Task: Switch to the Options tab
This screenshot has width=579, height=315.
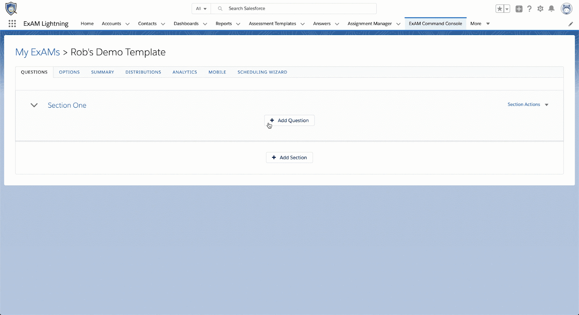Action: pos(69,72)
